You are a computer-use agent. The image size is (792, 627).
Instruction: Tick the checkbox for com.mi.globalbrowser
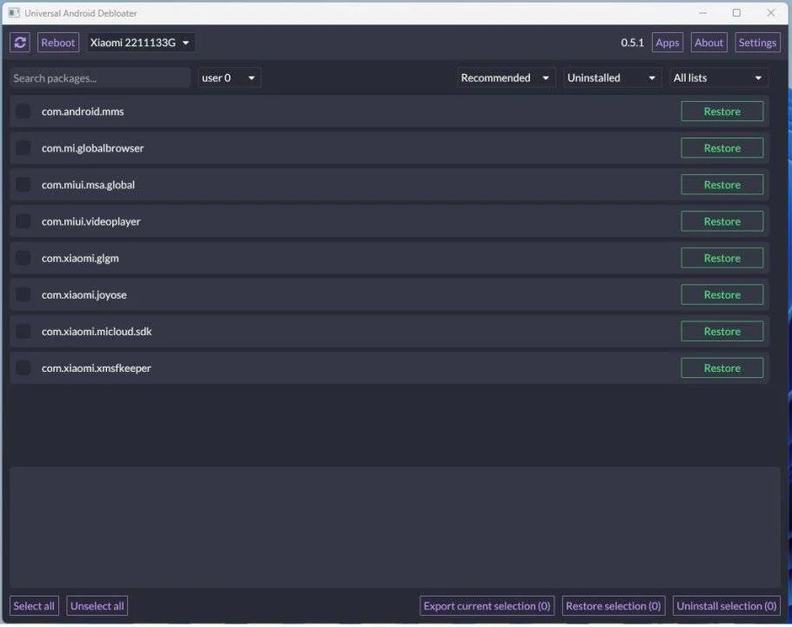pos(23,148)
